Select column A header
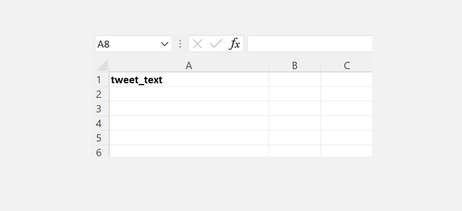Screen dimensions: 462x211 pos(189,66)
